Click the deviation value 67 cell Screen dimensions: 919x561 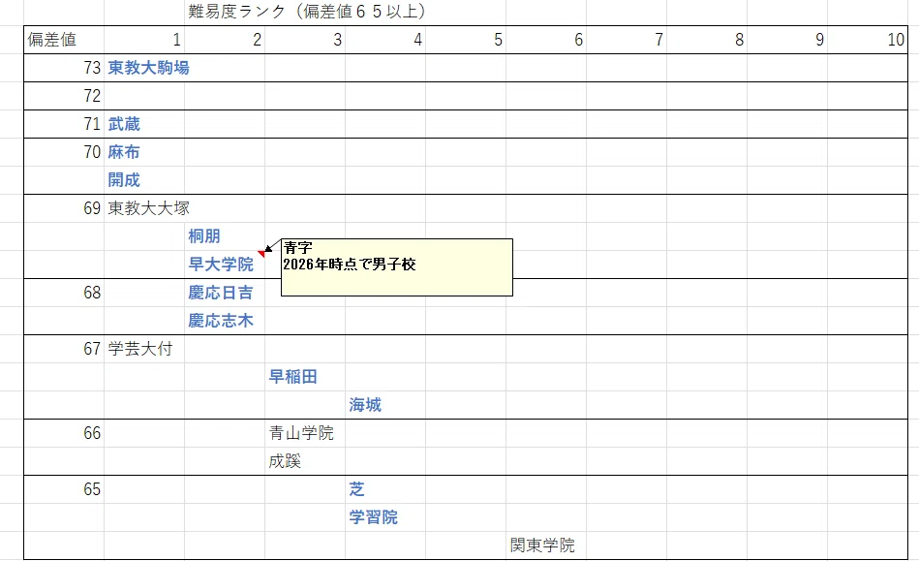pos(64,349)
